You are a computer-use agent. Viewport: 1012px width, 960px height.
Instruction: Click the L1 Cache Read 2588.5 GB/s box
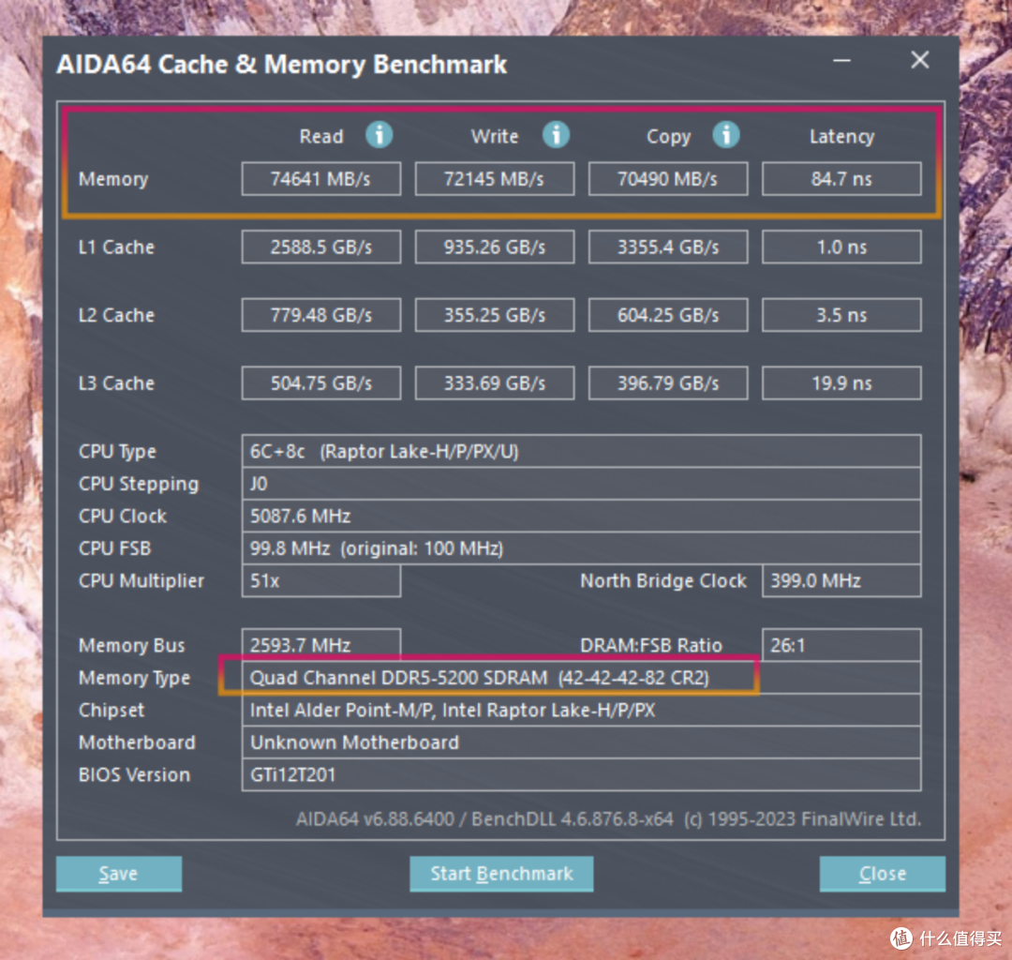tap(320, 247)
